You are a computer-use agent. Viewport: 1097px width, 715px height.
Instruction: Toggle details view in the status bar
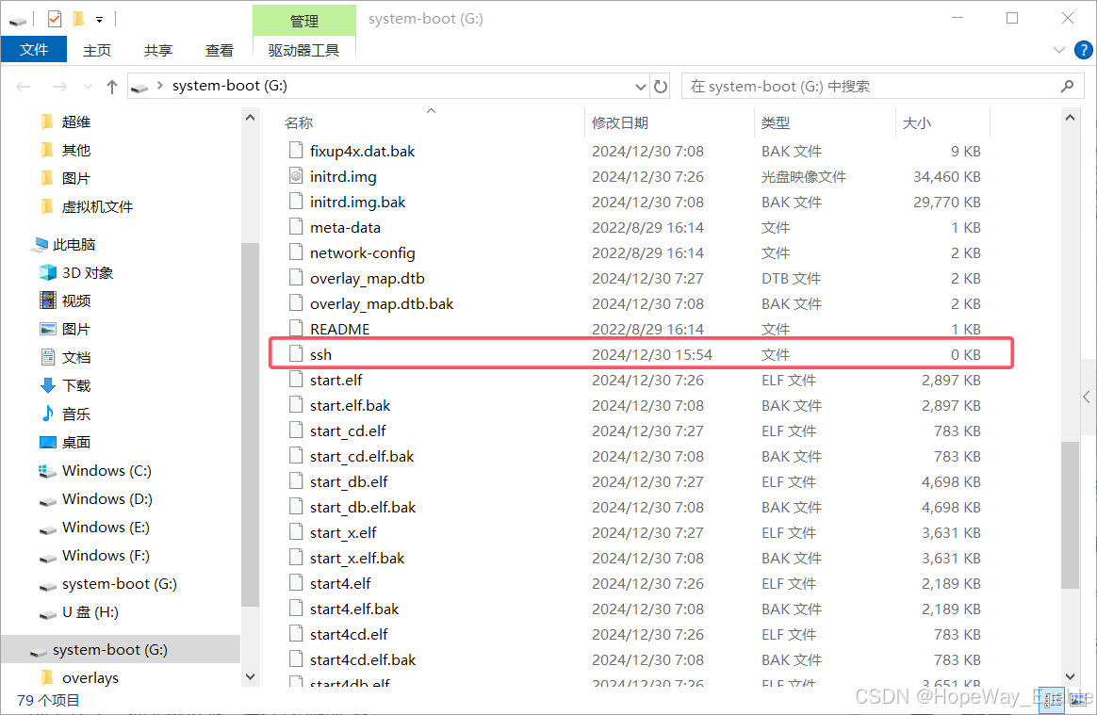coord(1053,700)
